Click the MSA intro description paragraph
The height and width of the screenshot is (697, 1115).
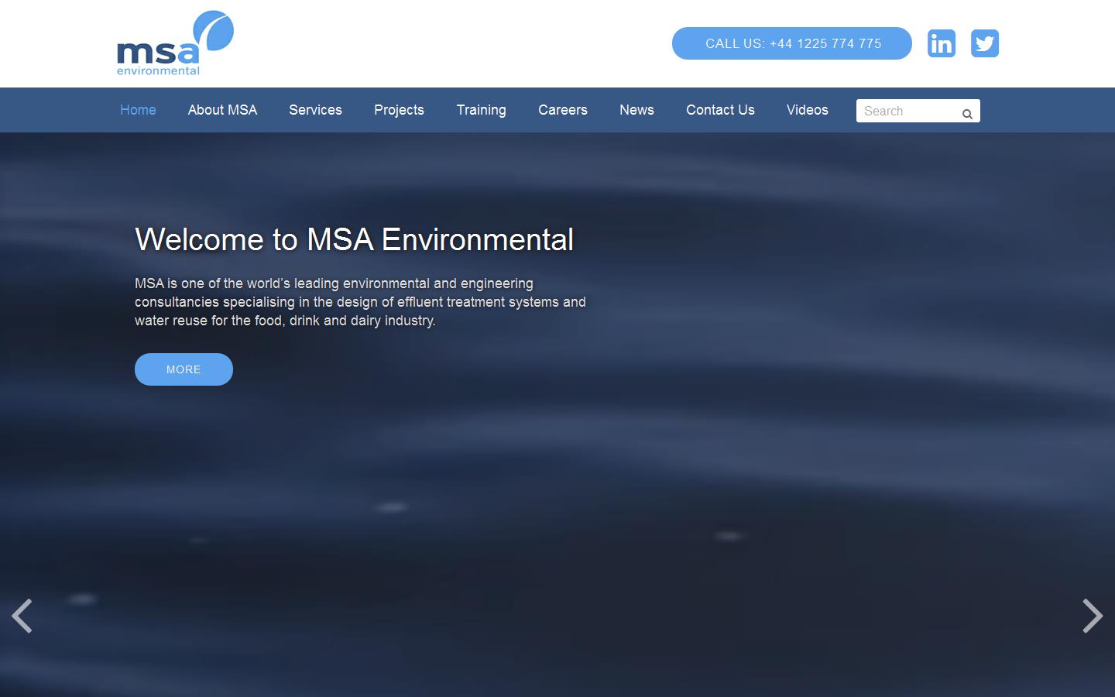pos(360,302)
